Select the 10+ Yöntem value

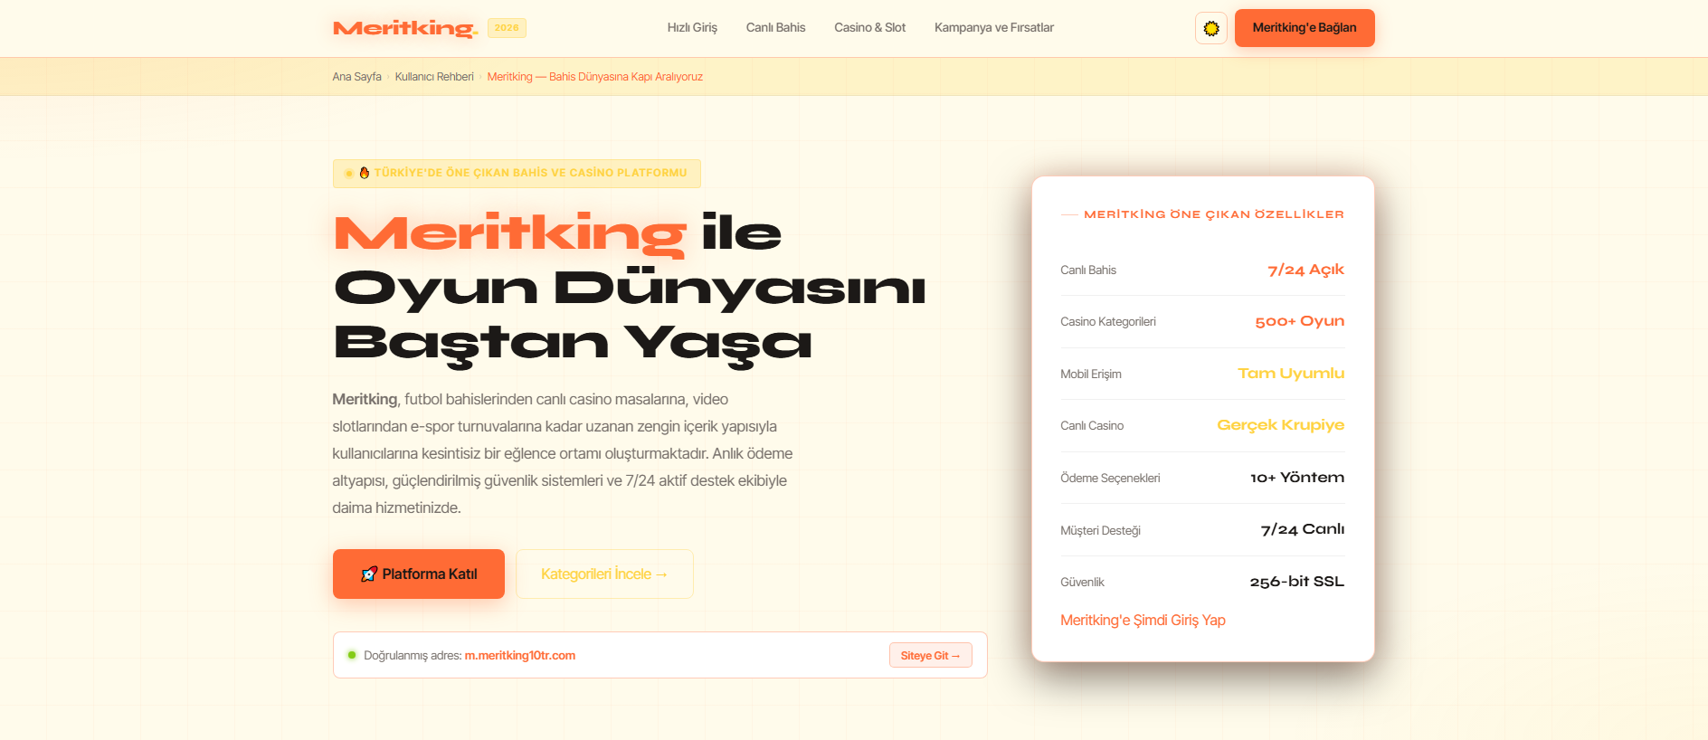point(1297,478)
